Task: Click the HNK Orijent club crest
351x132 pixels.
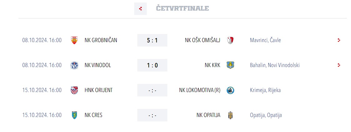Action: point(74,90)
